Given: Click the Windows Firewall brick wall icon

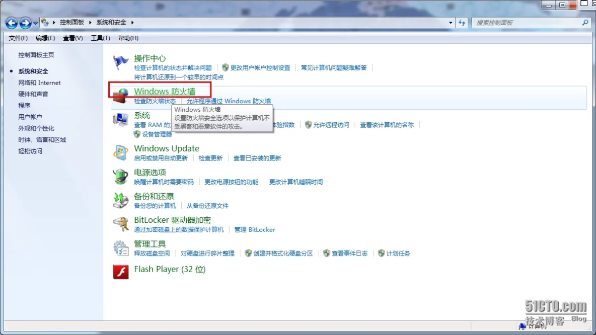Looking at the screenshot, I should [x=121, y=96].
